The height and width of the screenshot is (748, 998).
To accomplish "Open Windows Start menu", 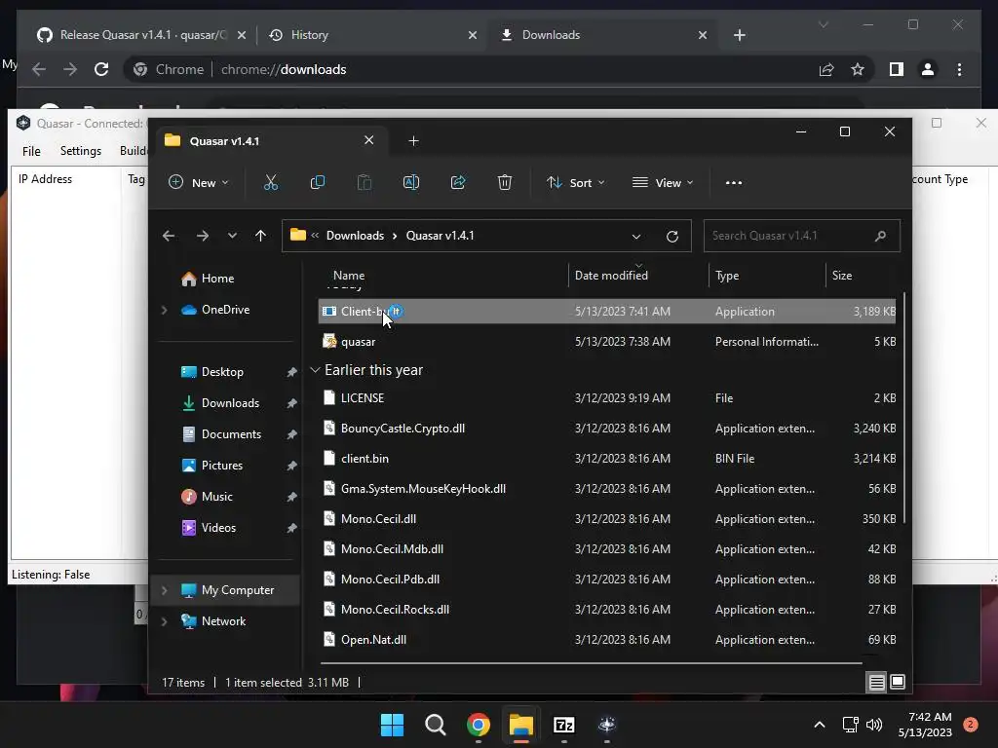I will [x=392, y=725].
